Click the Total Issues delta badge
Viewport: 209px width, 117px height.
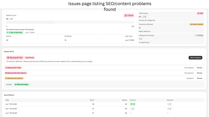pyautogui.click(x=144, y=17)
